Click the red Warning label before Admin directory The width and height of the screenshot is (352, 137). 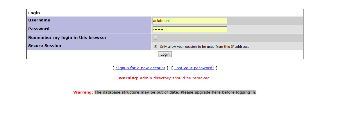point(128,78)
